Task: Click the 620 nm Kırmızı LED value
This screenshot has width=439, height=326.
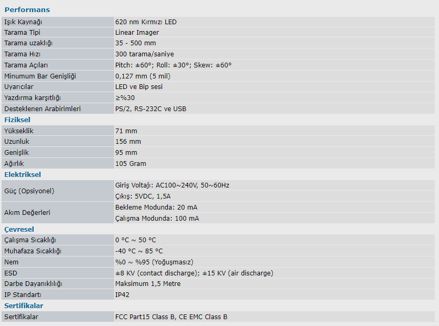Action: click(x=146, y=22)
